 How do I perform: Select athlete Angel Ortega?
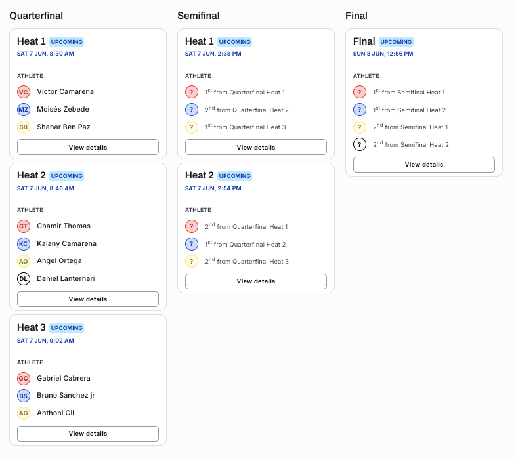pos(59,261)
